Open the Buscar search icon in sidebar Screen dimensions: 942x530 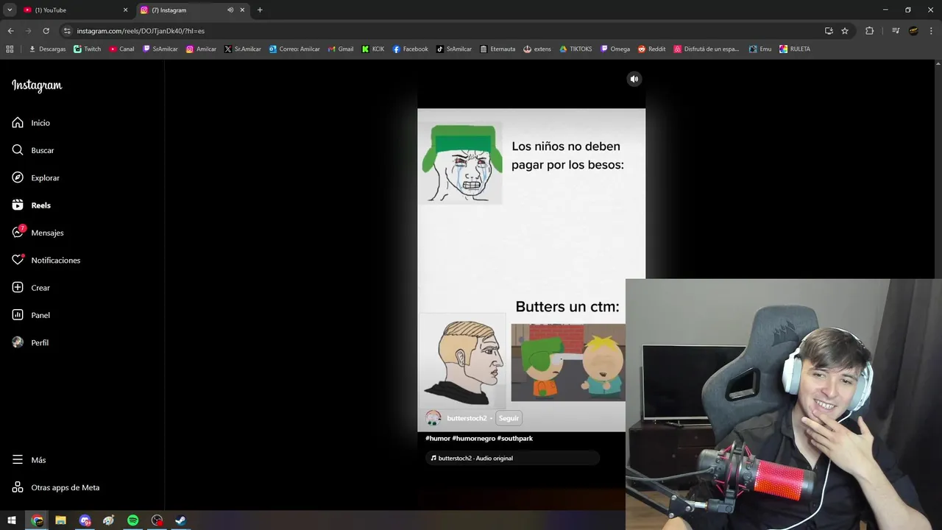[x=18, y=150]
